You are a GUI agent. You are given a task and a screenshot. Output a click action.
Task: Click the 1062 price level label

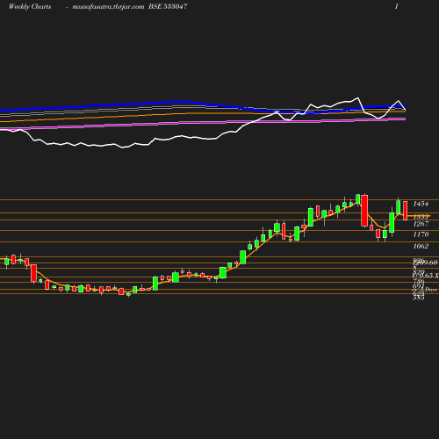[x=421, y=246]
